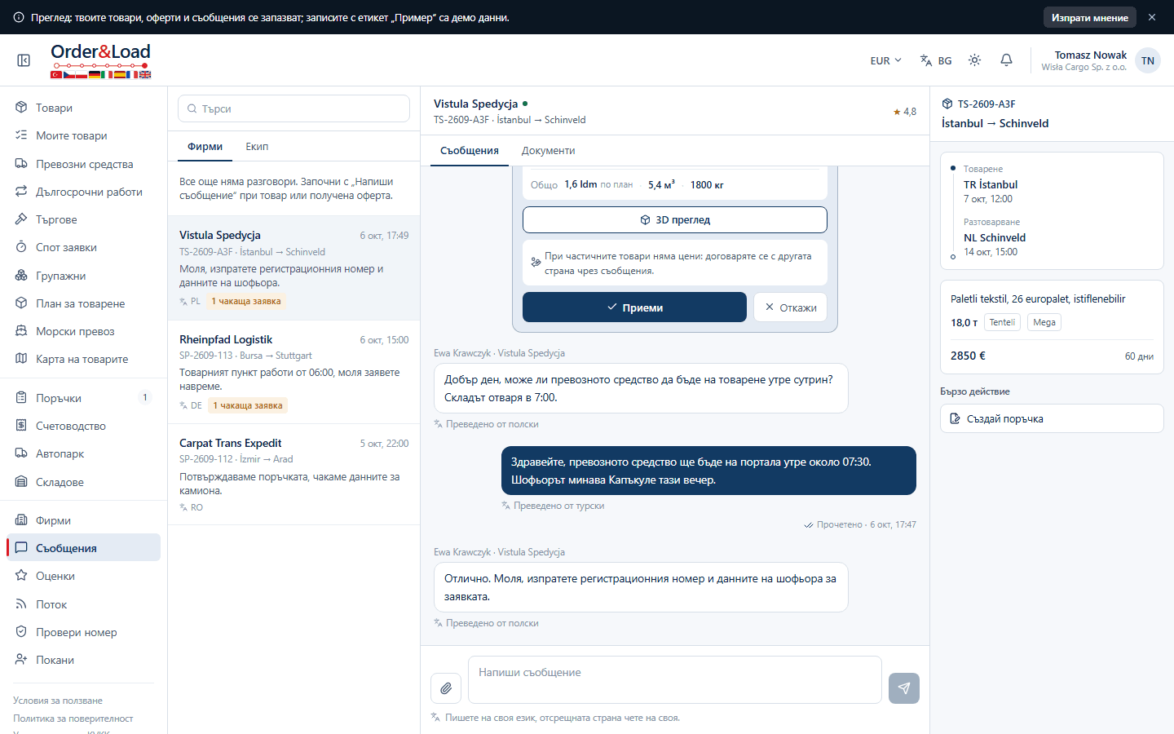This screenshot has height=734, width=1174.
Task: Open the 3D преглед view
Action: [675, 219]
